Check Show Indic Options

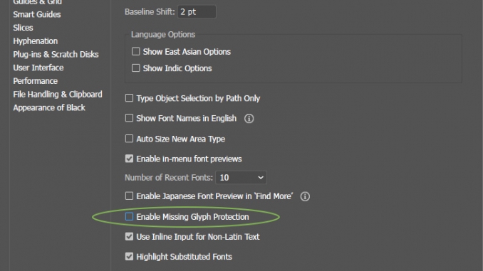(135, 68)
